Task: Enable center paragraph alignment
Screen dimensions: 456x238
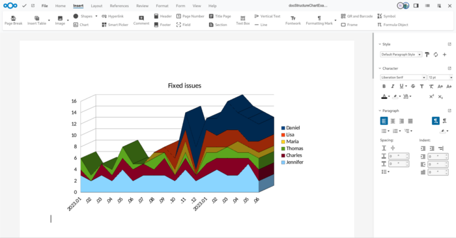Action: coord(393,121)
